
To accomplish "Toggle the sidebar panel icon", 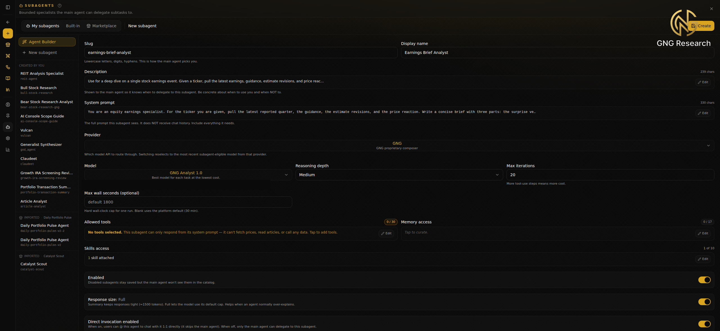I will pos(8,7).
